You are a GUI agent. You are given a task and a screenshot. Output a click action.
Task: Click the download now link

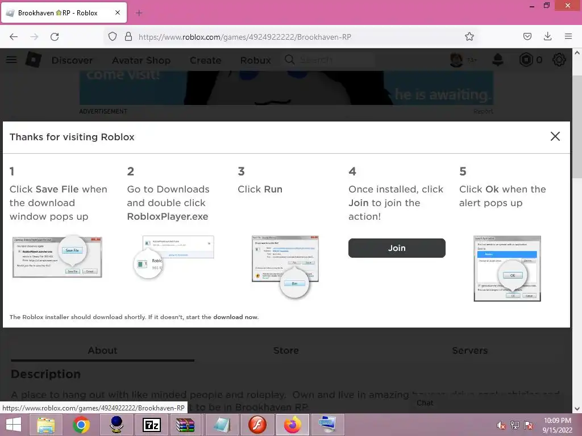point(235,317)
